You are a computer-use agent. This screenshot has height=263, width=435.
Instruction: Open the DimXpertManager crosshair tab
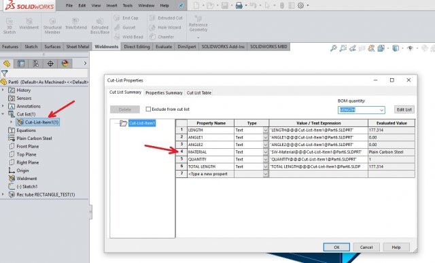coord(50,63)
